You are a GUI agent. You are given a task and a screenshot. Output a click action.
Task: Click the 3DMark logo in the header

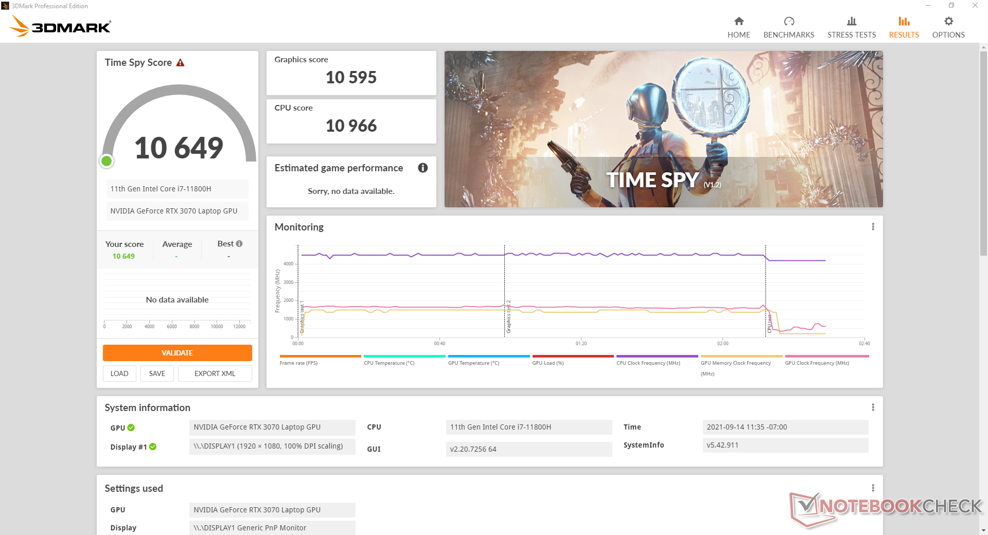pyautogui.click(x=60, y=26)
